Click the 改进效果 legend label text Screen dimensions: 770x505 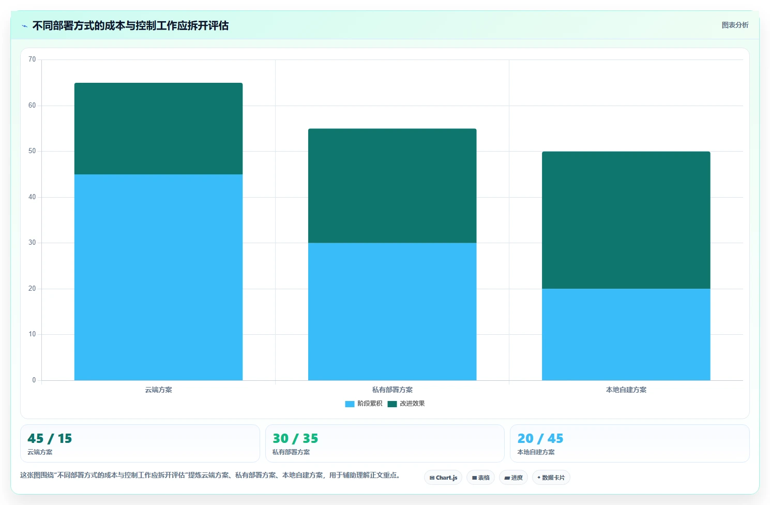point(412,404)
